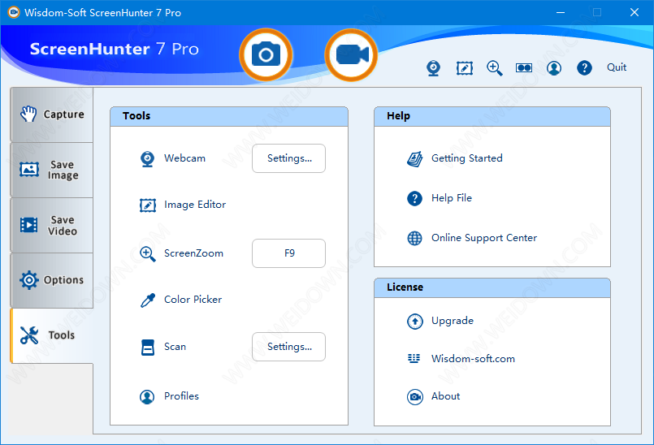Open the Online Support Center link
This screenshot has height=445, width=654.
click(484, 238)
